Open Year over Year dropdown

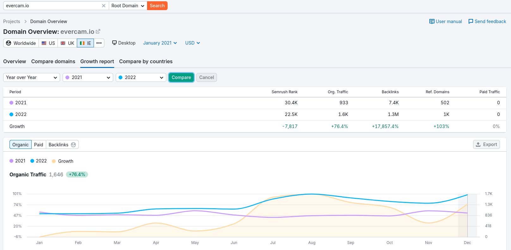click(32, 77)
